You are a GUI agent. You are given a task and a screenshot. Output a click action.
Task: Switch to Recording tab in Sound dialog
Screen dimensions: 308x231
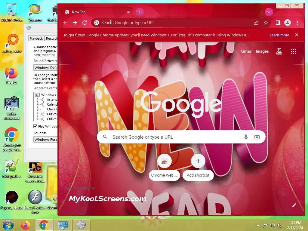[51, 38]
